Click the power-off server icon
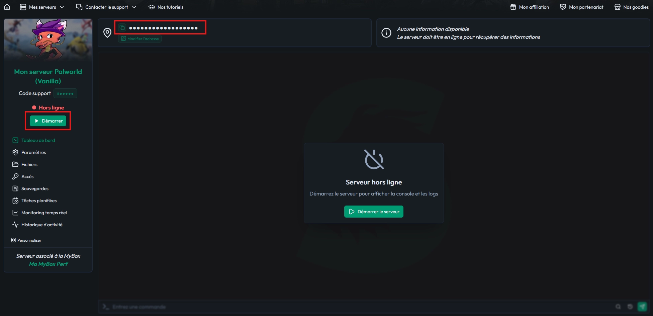 point(374,159)
